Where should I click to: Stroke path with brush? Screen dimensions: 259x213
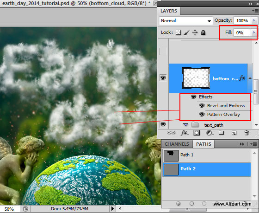[191, 203]
